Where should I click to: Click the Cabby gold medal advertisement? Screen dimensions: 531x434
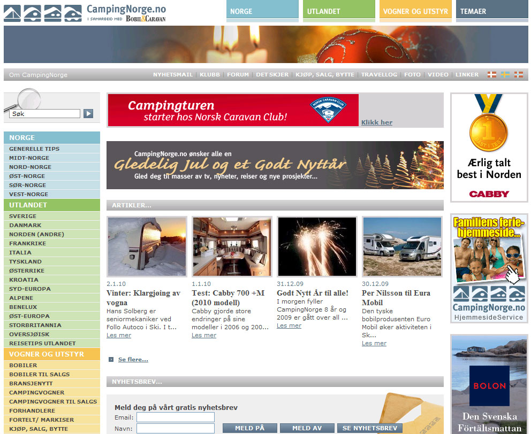(x=489, y=148)
